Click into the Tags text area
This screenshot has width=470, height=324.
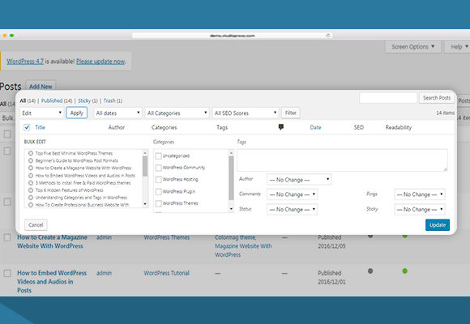[342, 160]
